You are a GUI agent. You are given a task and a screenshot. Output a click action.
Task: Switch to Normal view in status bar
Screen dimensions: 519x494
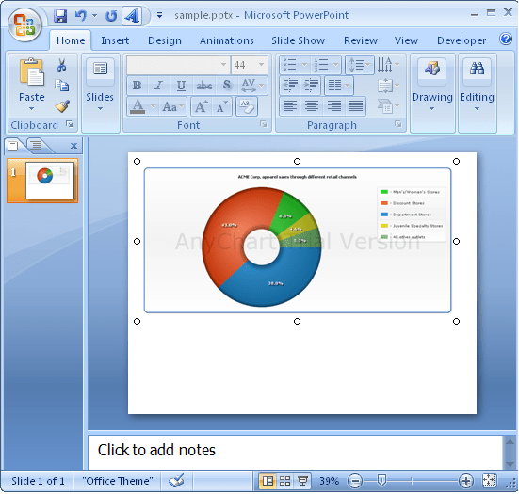click(268, 481)
